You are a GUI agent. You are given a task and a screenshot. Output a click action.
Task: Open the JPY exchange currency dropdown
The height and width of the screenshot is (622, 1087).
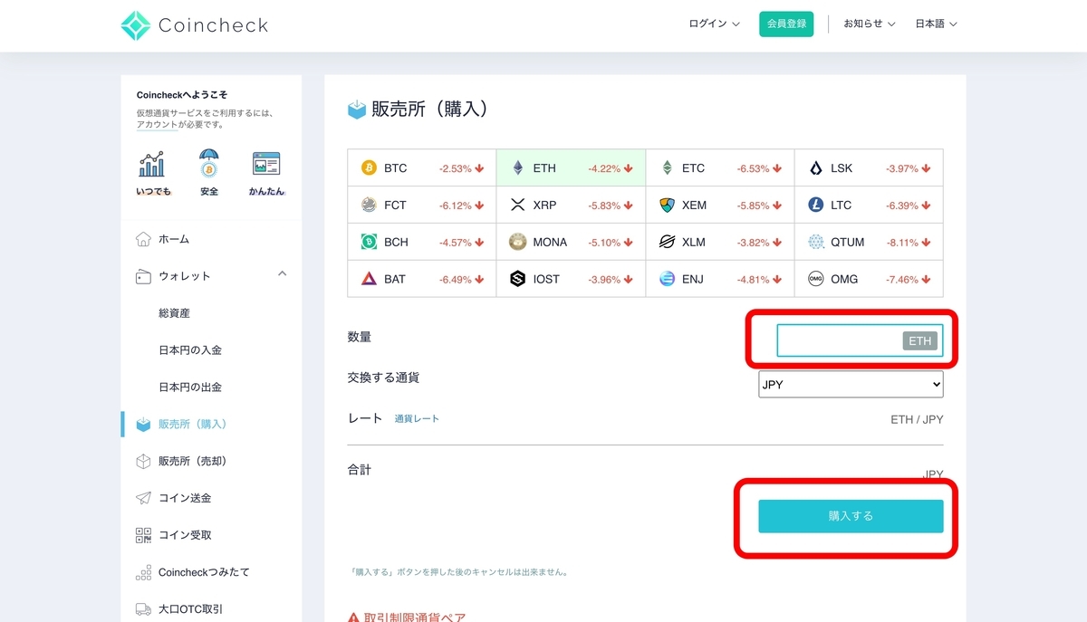click(x=851, y=384)
